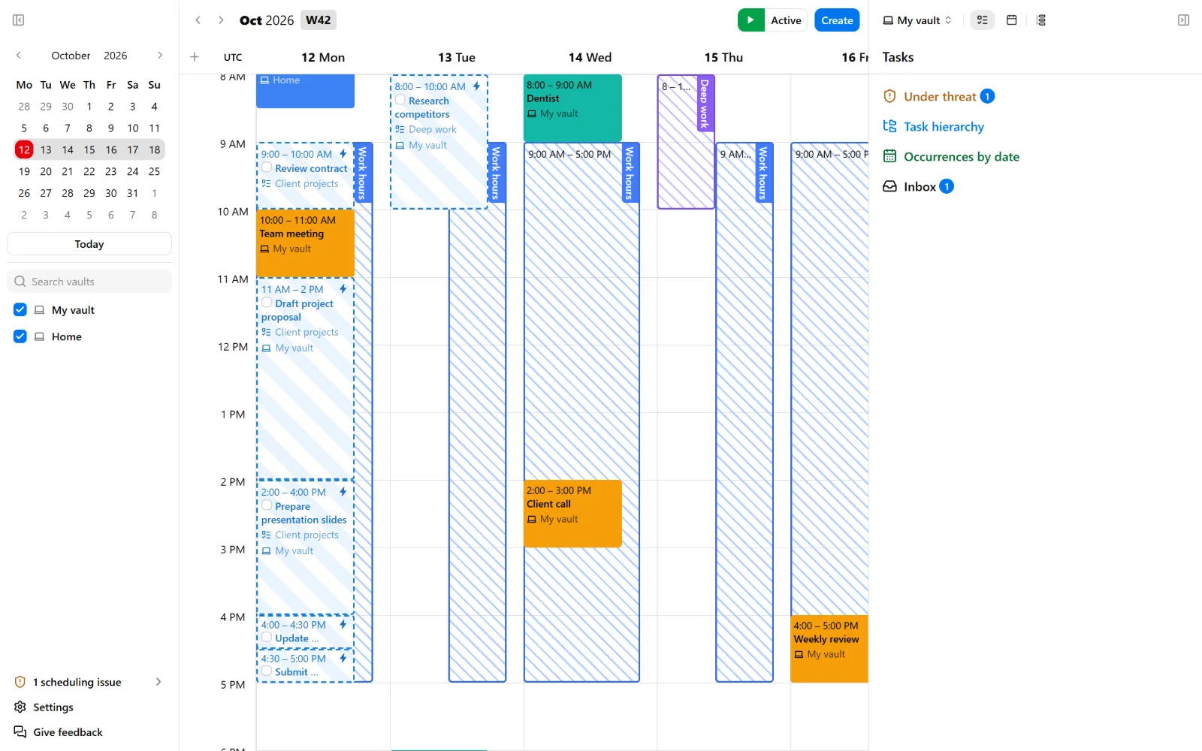
Task: Select 15 Thu column header
Action: pos(723,57)
